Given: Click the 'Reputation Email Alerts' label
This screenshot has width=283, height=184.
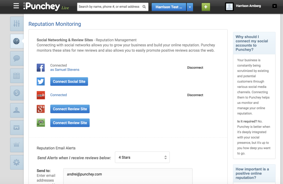Looking at the screenshot, I should [x=56, y=148].
